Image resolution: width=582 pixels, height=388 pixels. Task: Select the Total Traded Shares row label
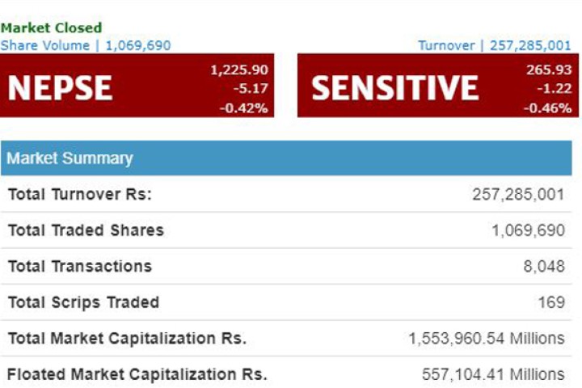click(x=86, y=230)
